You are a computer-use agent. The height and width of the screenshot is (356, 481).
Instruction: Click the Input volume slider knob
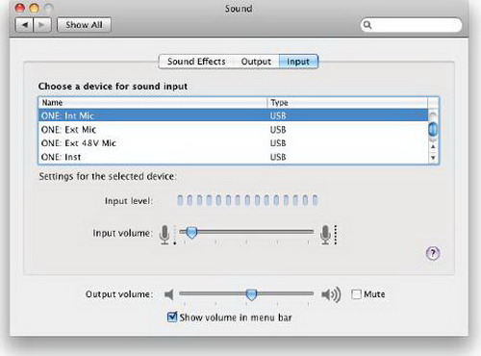191,233
